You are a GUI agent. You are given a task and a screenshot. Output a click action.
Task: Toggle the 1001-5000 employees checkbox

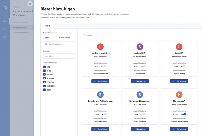tap(45, 86)
